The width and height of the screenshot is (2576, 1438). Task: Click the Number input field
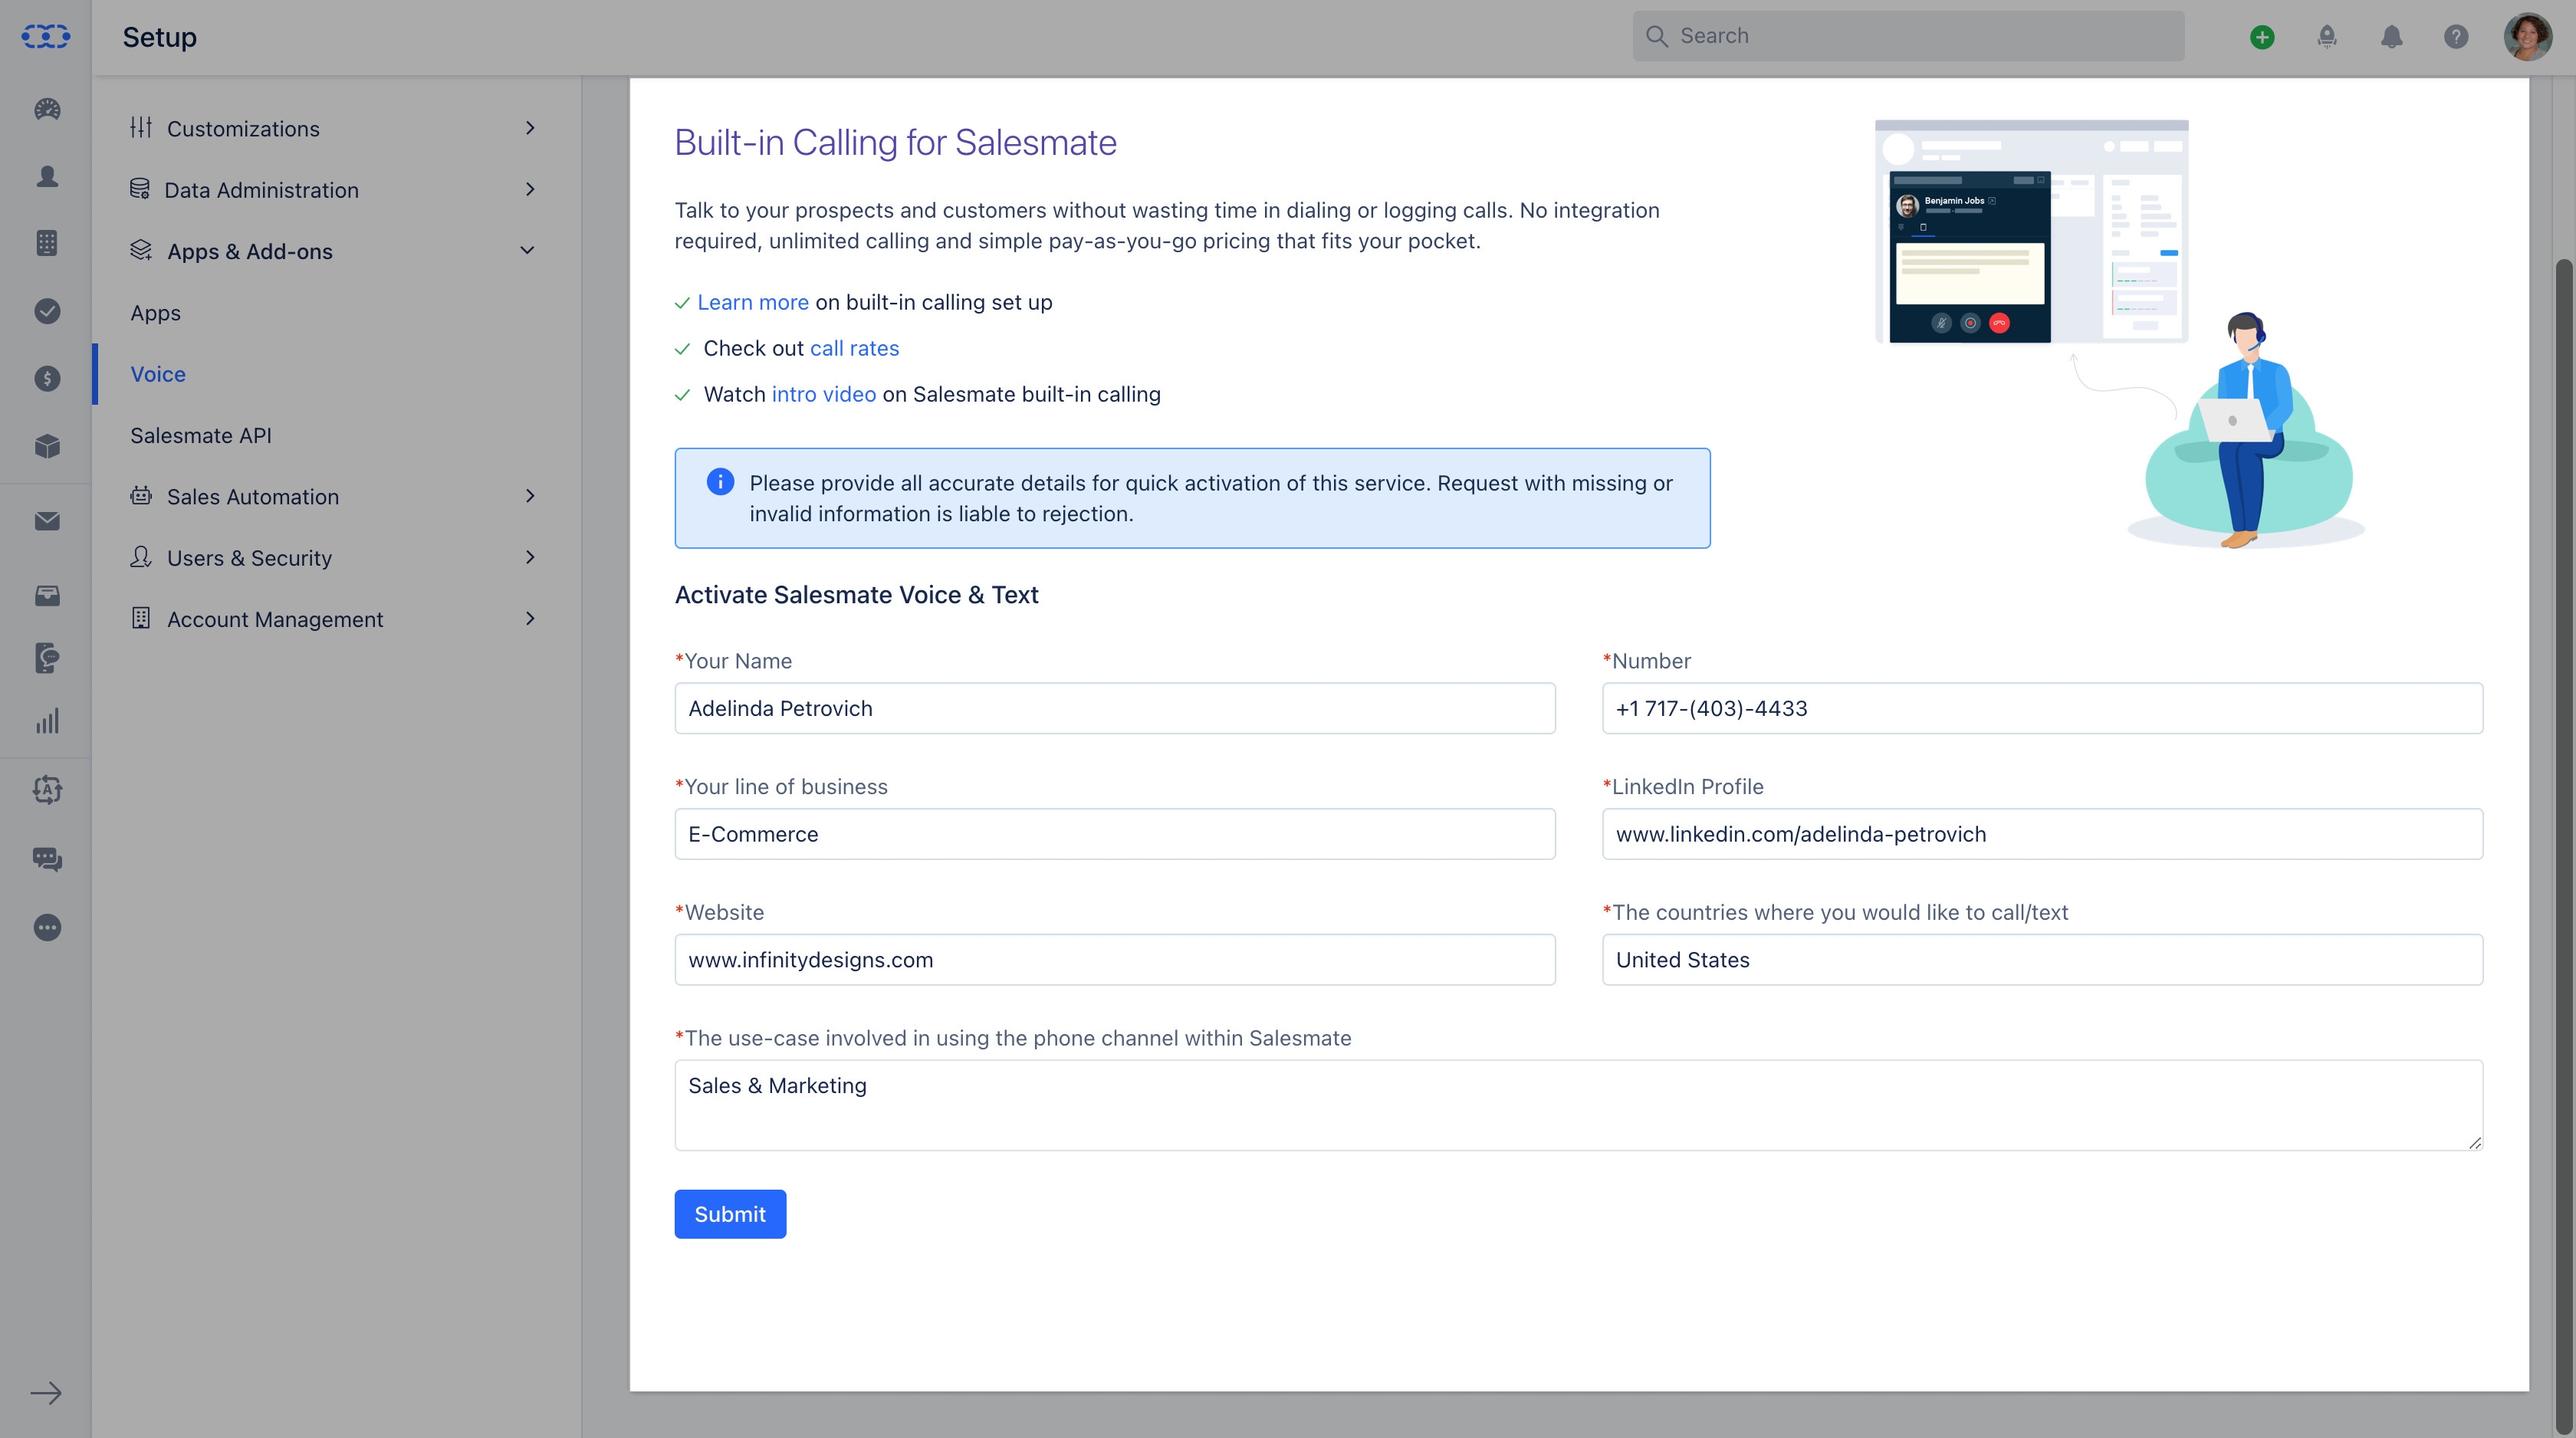coord(2043,708)
